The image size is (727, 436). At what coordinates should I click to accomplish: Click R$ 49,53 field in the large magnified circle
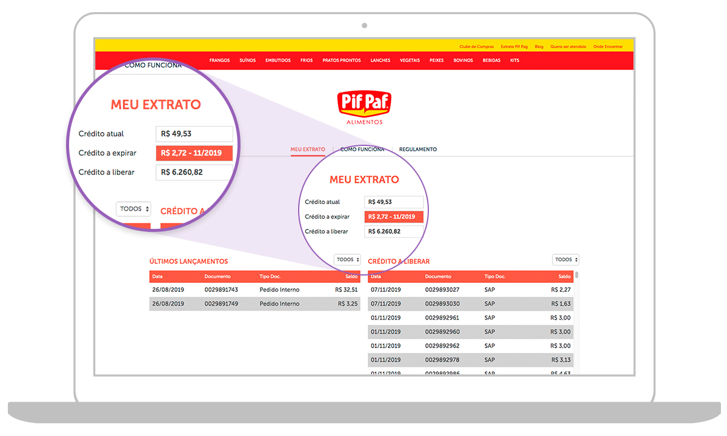click(194, 134)
